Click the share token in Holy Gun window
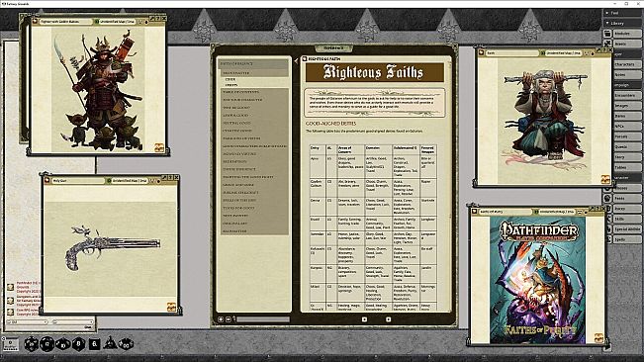This screenshot has width=644, height=362. (171, 307)
